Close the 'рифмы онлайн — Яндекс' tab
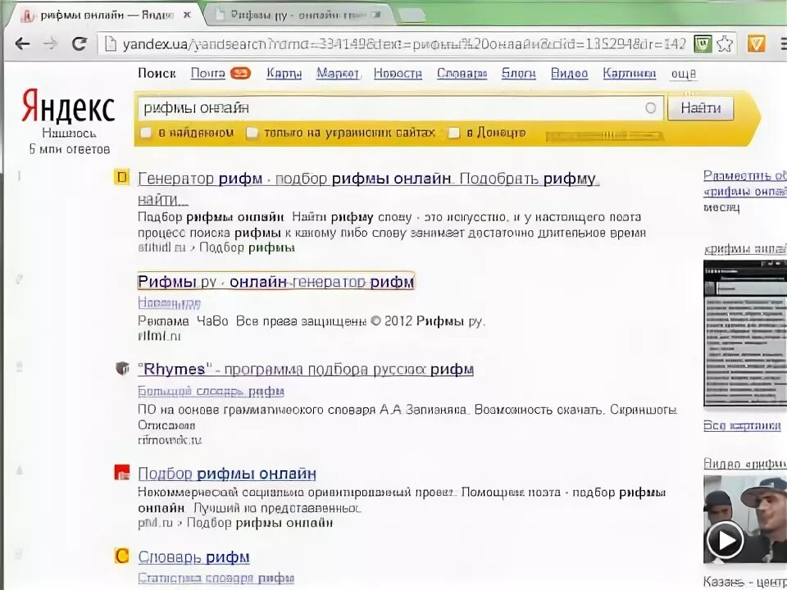 (187, 15)
